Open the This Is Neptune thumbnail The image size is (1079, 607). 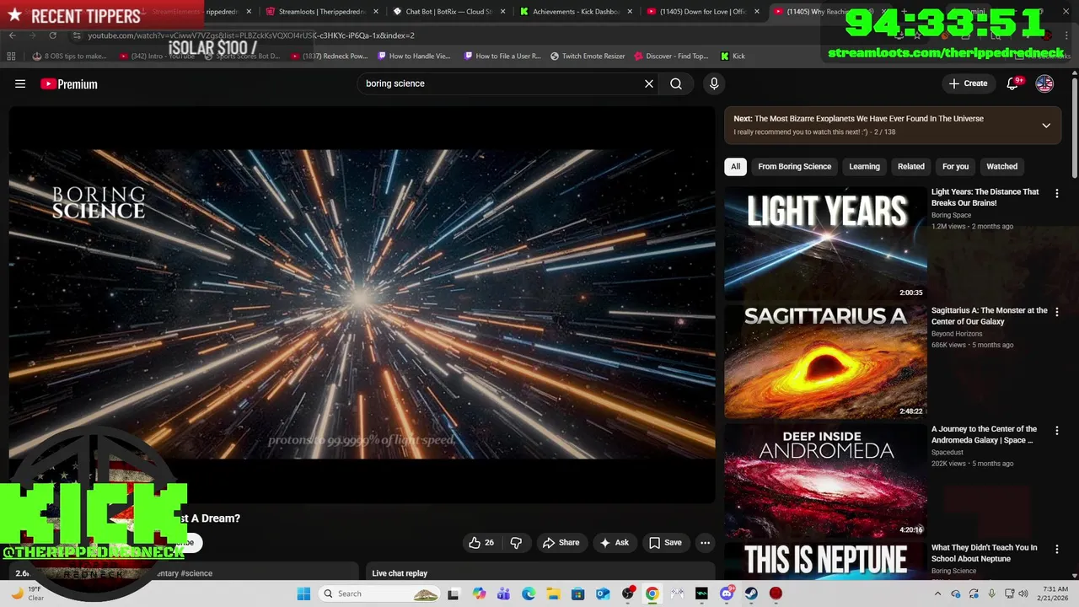coord(825,561)
